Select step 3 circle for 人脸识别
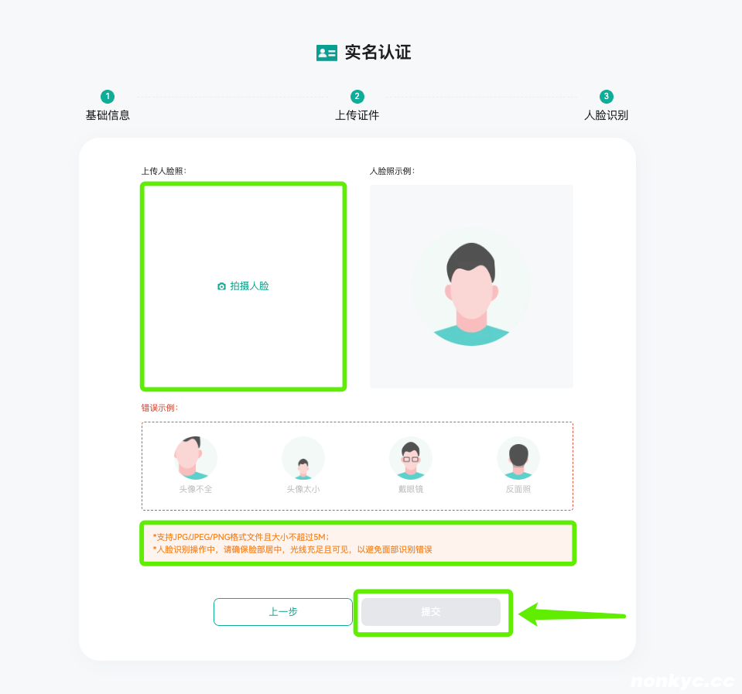 (x=606, y=97)
